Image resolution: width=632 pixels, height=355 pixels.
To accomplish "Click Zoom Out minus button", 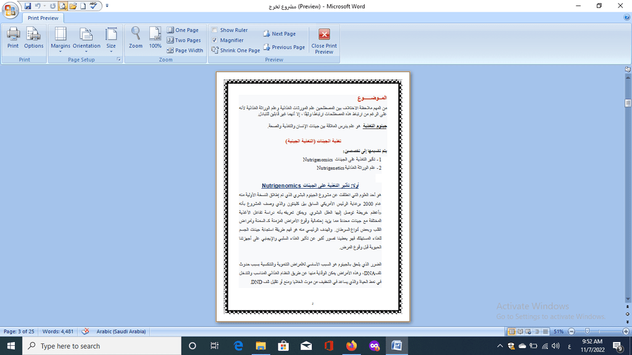I will click(x=571, y=332).
